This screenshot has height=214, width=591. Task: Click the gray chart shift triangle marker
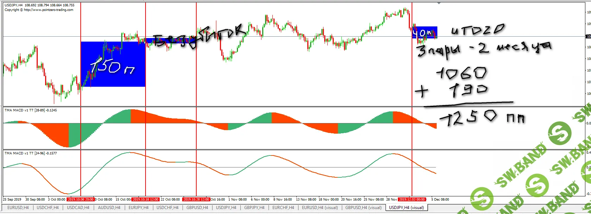439,3
